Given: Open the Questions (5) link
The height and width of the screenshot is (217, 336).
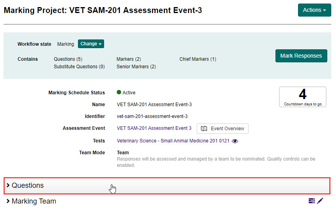Looking at the screenshot, I should [68, 59].
